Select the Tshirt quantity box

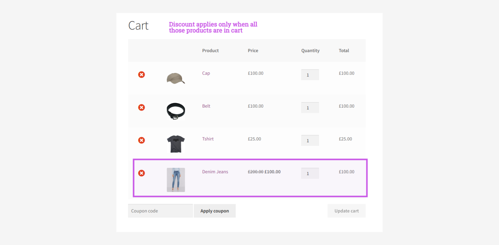point(310,140)
